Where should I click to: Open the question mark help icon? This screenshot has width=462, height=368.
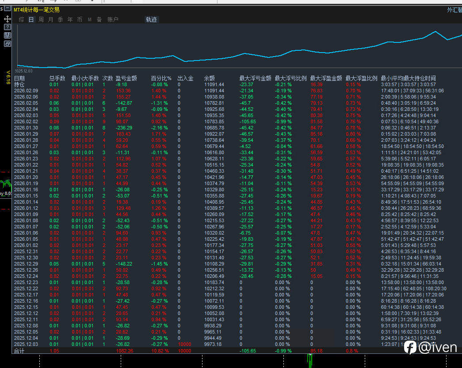[7, 27]
